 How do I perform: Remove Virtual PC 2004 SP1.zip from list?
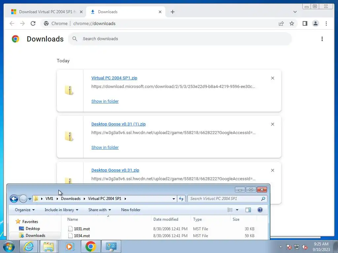pos(272,78)
